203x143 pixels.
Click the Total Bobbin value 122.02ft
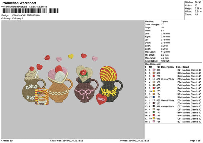(x=165, y=61)
